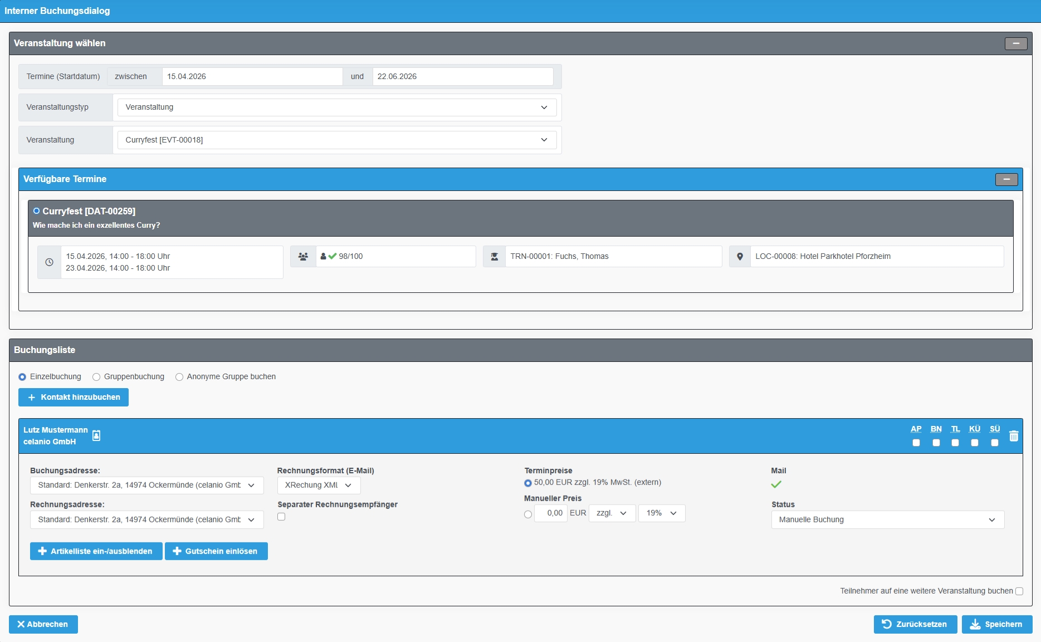Click the Abbrechen button

[x=43, y=624]
